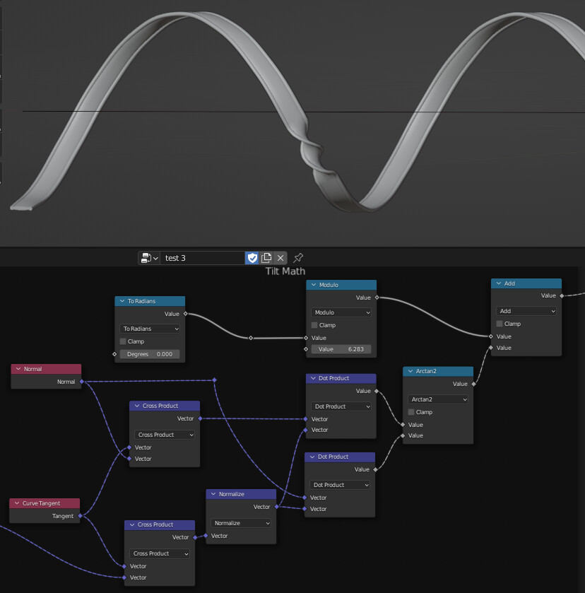The height and width of the screenshot is (593, 585).
Task: Collapse the Curve Tangent node header
Action: click(18, 503)
